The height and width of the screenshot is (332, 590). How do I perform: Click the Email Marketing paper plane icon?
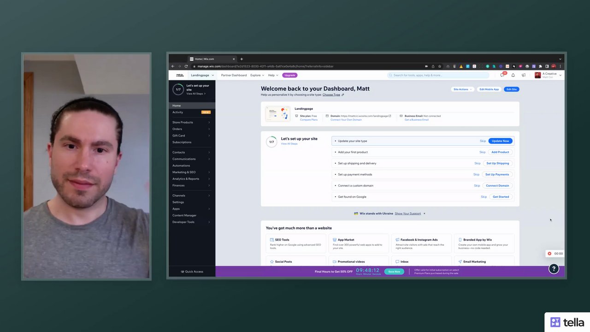[460, 261]
